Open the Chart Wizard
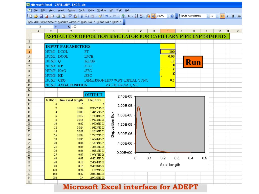 pos(148,16)
